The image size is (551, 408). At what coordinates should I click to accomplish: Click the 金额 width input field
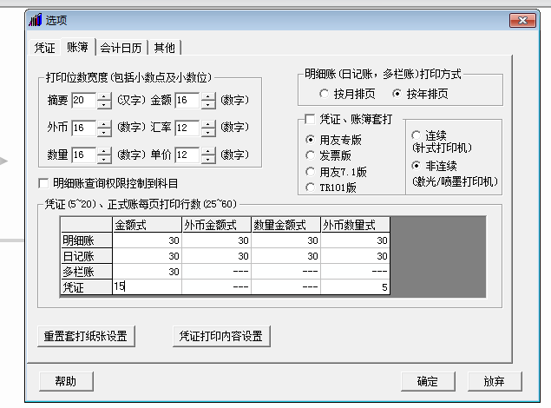click(187, 101)
